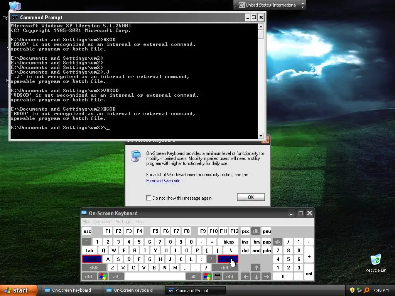This screenshot has height=296, width=395.
Task: Click the EN language indicator
Action: tap(241, 5)
